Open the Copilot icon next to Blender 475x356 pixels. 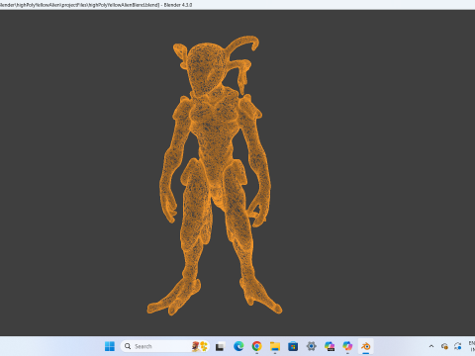347,346
